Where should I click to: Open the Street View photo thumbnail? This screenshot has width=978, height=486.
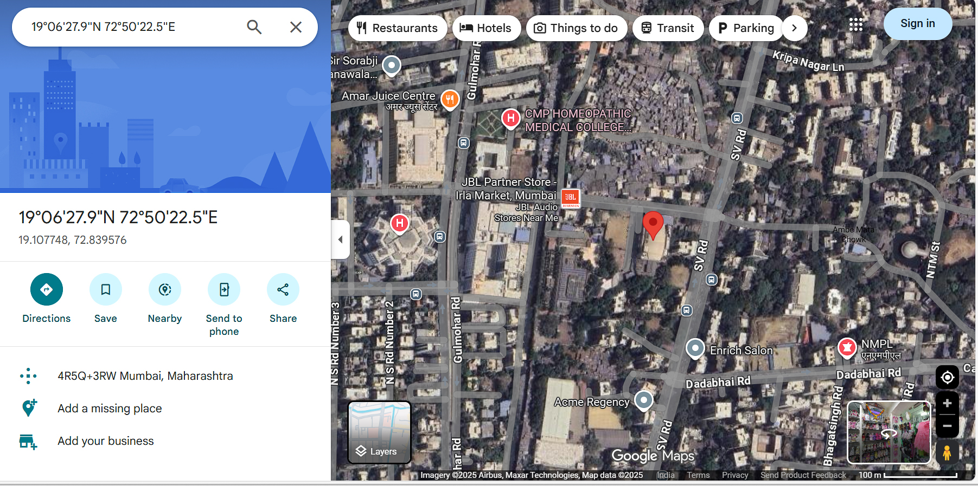click(x=889, y=432)
